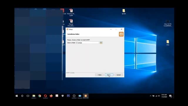Close the Setup window
This screenshot has width=188, height=106.
point(121,29)
